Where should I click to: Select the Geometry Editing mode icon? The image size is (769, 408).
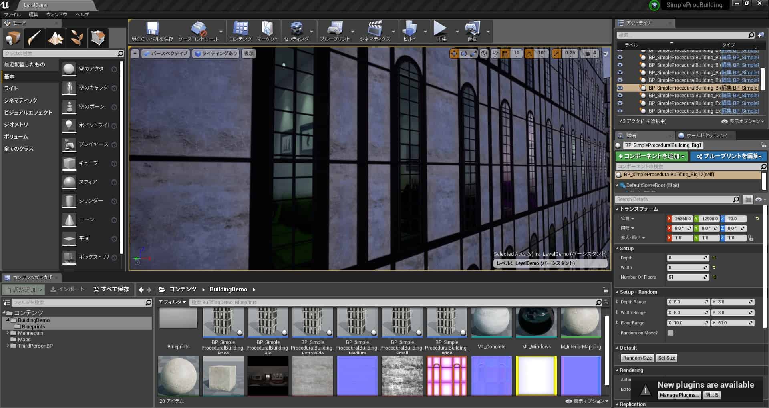[x=98, y=38]
